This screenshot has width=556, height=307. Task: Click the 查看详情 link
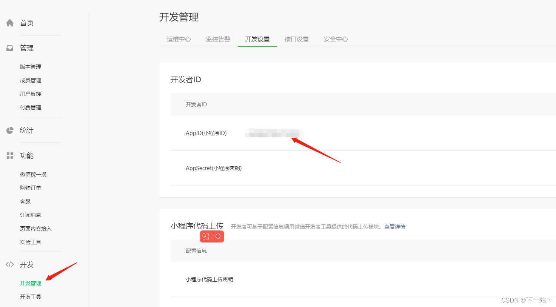tap(395, 227)
